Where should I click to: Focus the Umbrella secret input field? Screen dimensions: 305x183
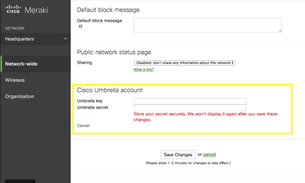coord(190,107)
